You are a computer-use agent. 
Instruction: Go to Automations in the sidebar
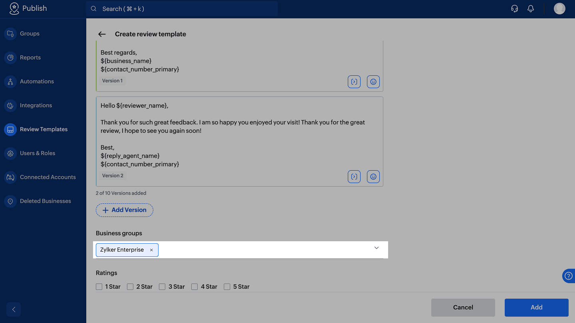coord(37,81)
